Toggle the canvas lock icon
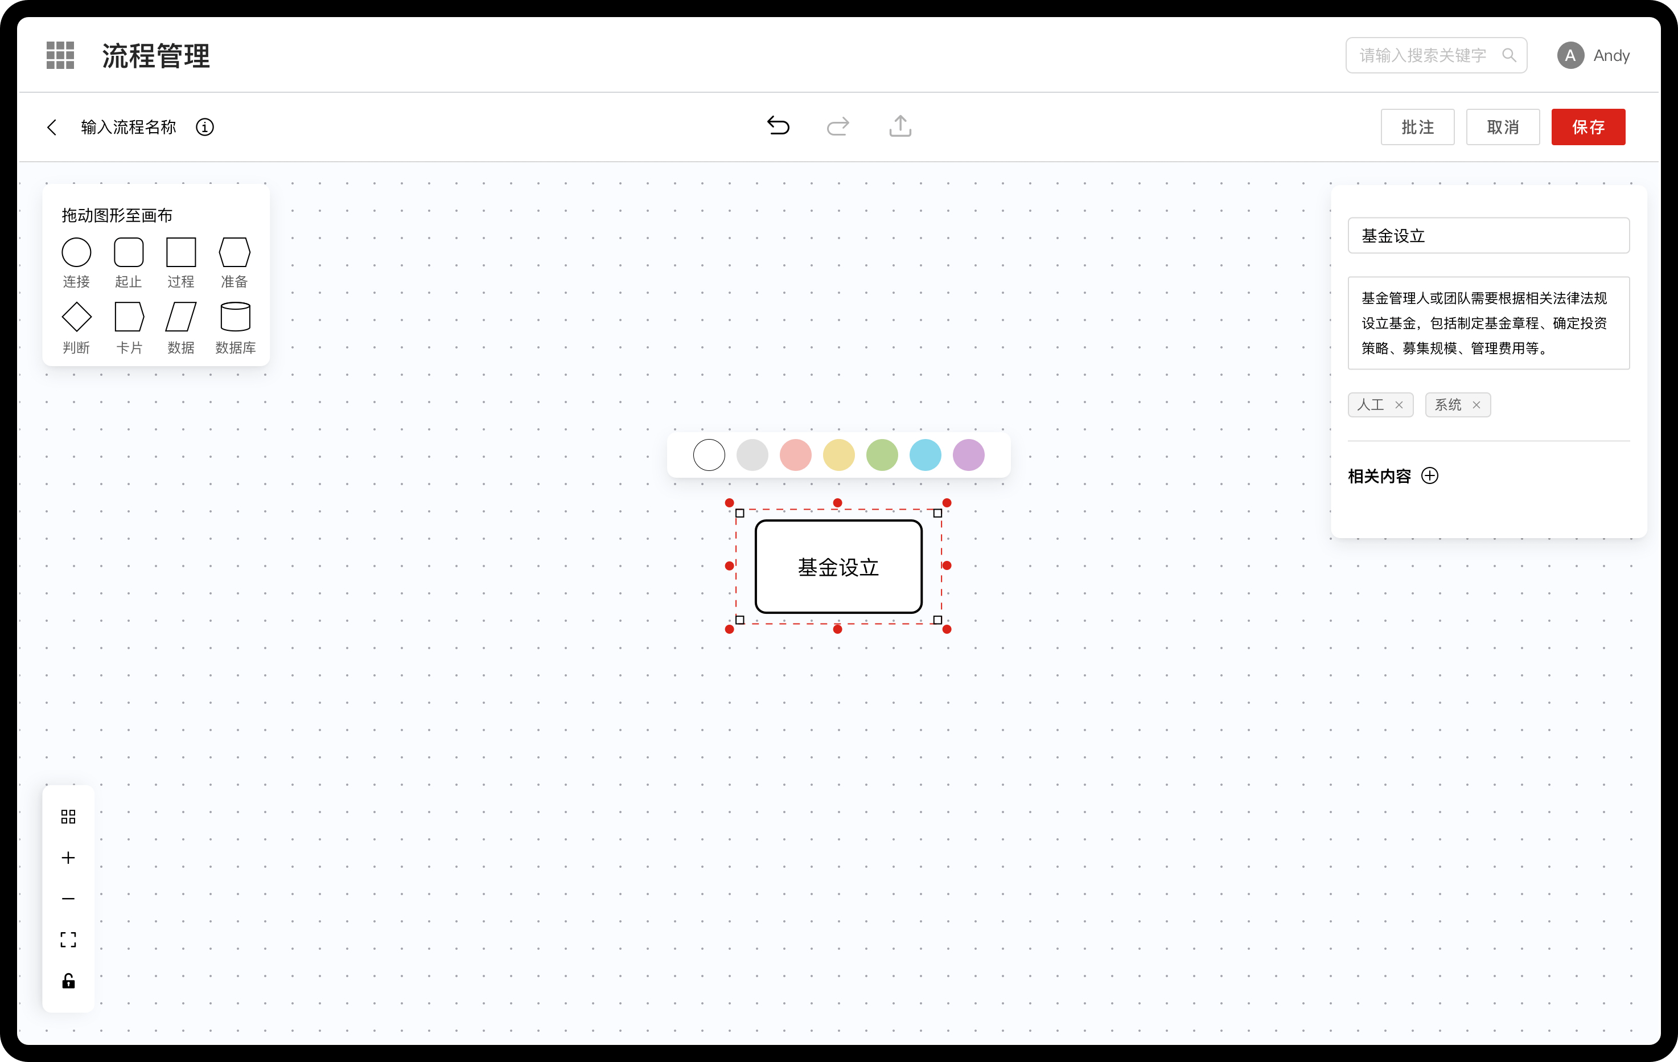The image size is (1678, 1062). coord(68,981)
